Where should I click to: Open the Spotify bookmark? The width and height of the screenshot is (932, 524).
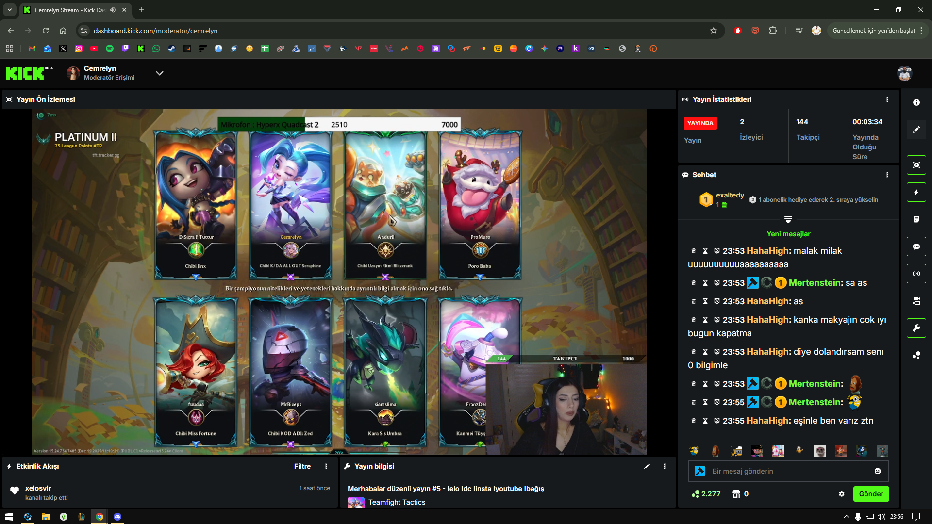(110, 49)
